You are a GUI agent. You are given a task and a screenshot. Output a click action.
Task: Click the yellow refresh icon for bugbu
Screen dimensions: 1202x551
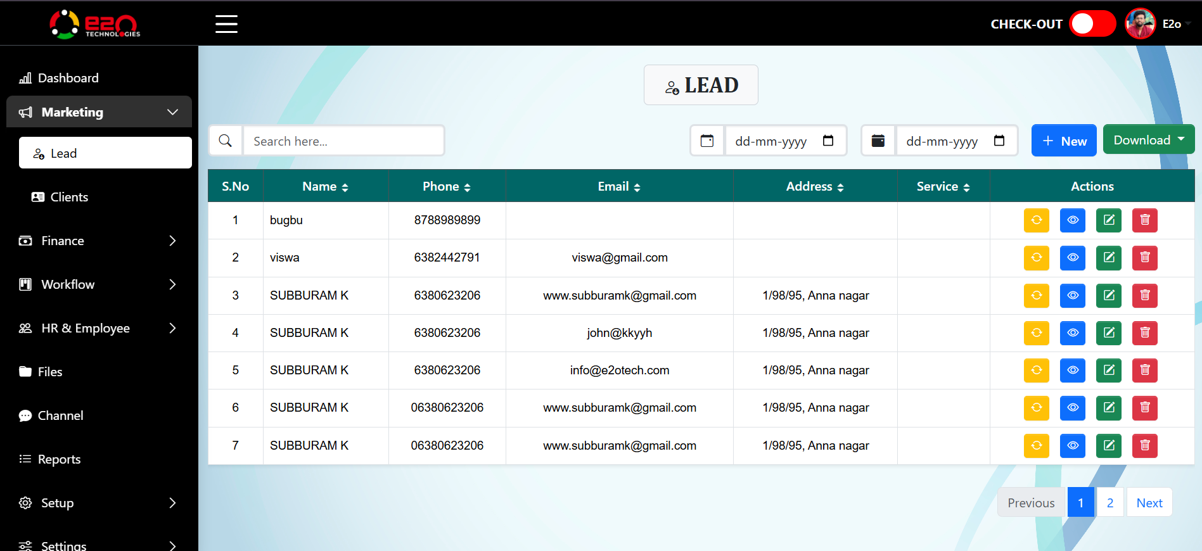tap(1036, 220)
